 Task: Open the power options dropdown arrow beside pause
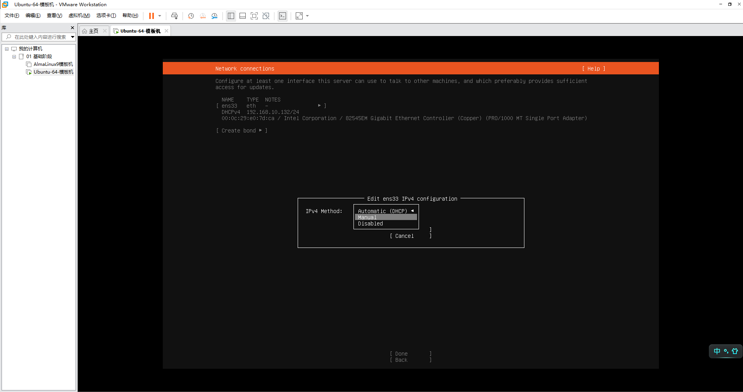coord(160,16)
